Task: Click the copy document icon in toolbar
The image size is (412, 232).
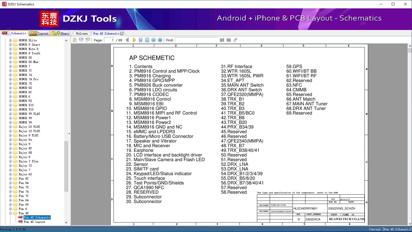Action: (75, 40)
